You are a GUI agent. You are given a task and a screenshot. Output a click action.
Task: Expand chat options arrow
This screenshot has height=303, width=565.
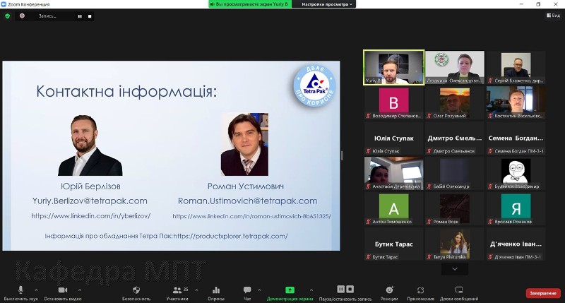(259, 290)
